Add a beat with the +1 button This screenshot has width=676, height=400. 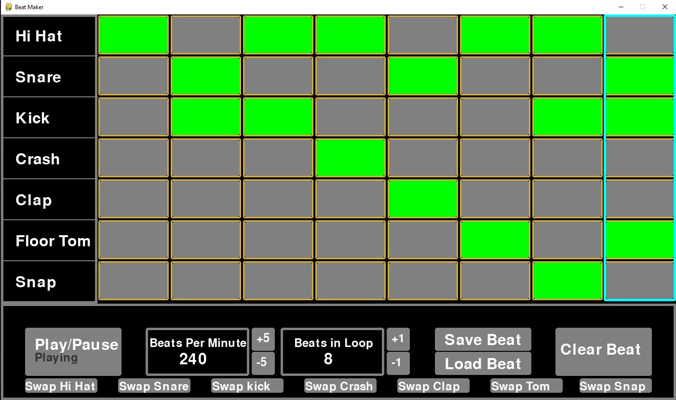398,339
